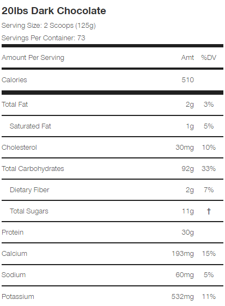This screenshot has width=225, height=306.
Task: Click the Amount Per Serving label
Action: (33, 58)
